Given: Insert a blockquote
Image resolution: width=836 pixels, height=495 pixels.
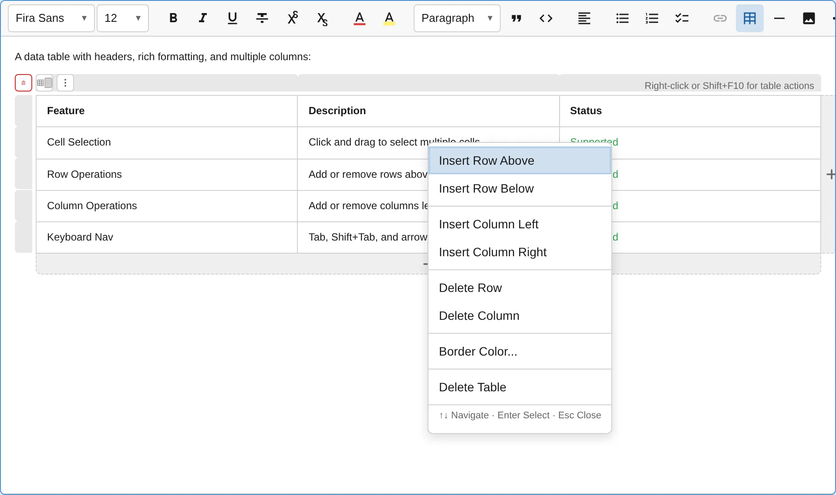Looking at the screenshot, I should pos(516,18).
